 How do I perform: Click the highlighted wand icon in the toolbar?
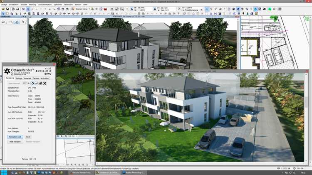207,9
